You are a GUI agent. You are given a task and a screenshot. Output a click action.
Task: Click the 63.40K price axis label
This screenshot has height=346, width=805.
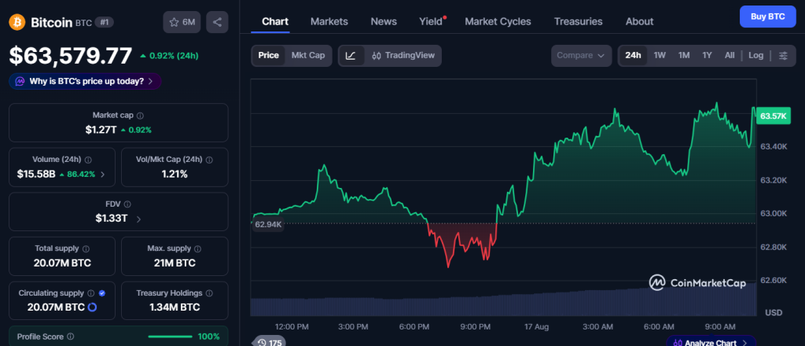tap(774, 147)
